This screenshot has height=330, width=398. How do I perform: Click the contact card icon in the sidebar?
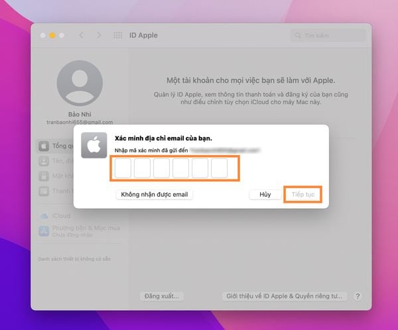[44, 161]
